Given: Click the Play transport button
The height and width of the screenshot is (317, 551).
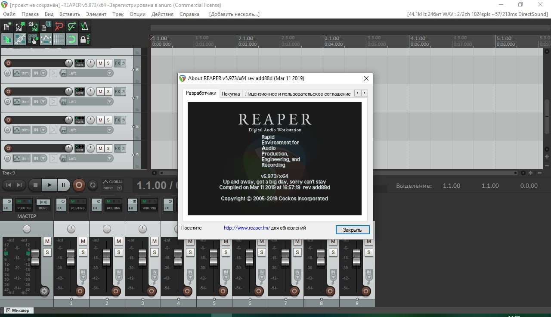Looking at the screenshot, I should [x=50, y=185].
